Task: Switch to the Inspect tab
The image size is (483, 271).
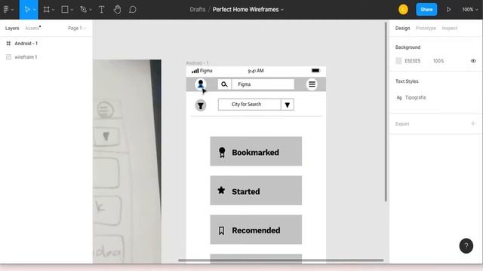Action: 450,29
